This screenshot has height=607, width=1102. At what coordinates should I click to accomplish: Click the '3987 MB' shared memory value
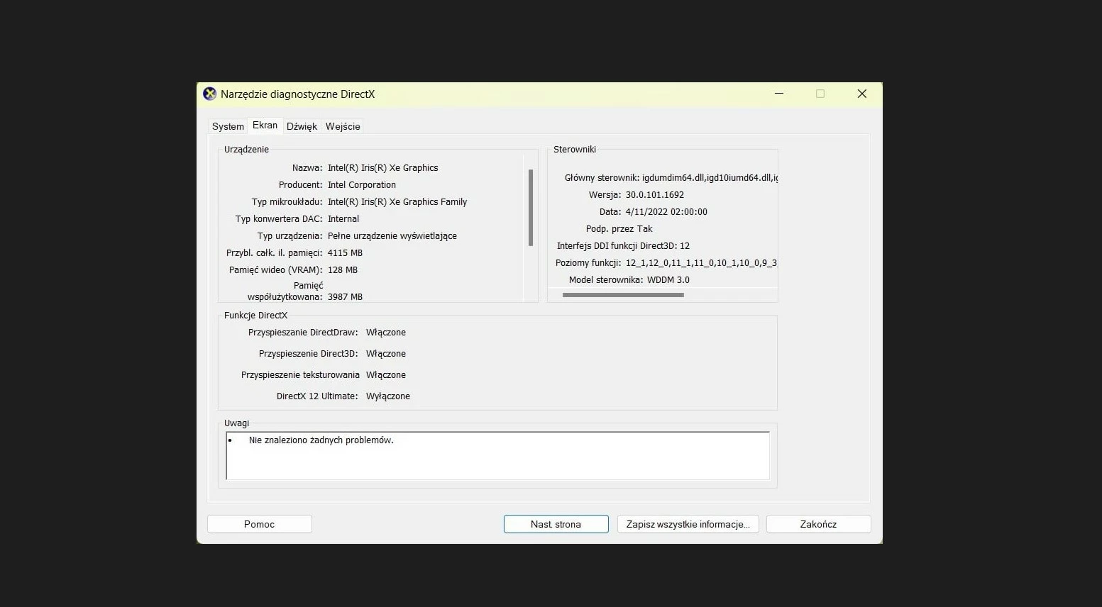345,297
